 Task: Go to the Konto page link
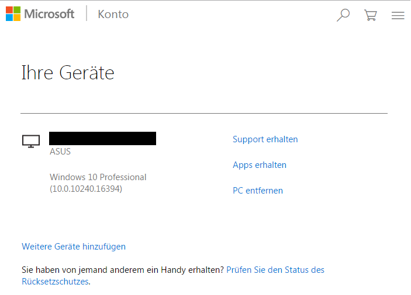pyautogui.click(x=113, y=15)
